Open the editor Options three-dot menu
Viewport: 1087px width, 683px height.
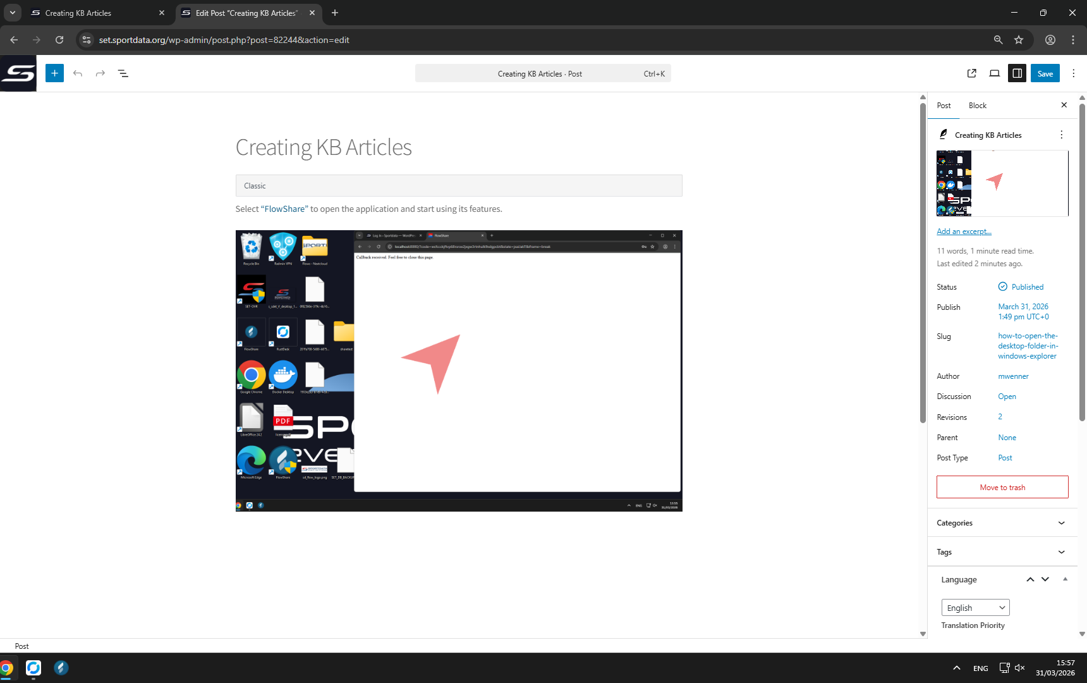point(1073,73)
